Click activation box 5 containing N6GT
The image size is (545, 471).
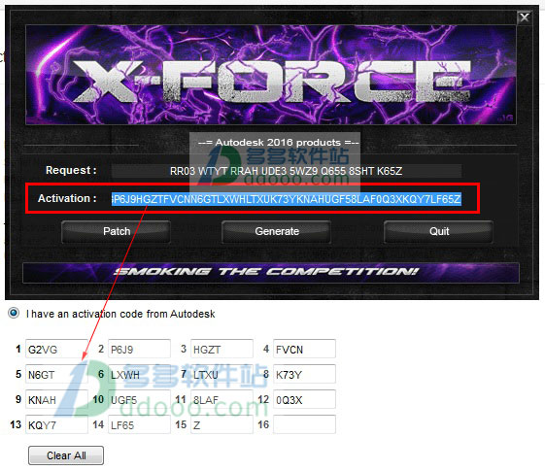56,374
